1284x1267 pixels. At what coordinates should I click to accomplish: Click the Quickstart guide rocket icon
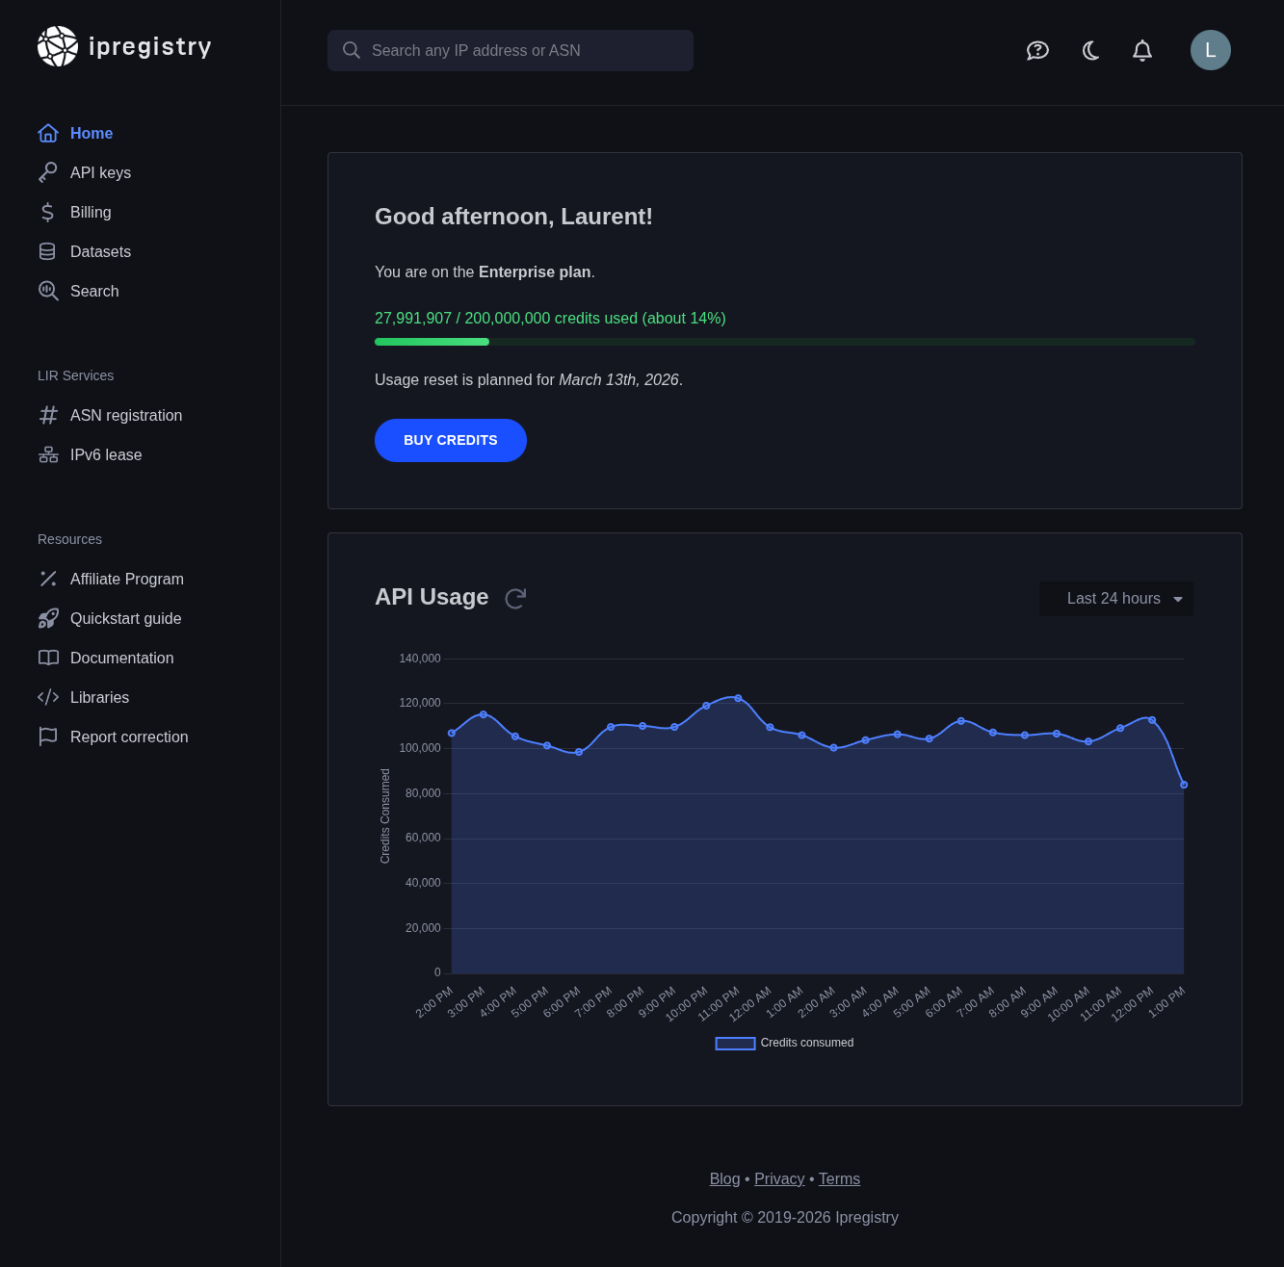click(x=48, y=618)
